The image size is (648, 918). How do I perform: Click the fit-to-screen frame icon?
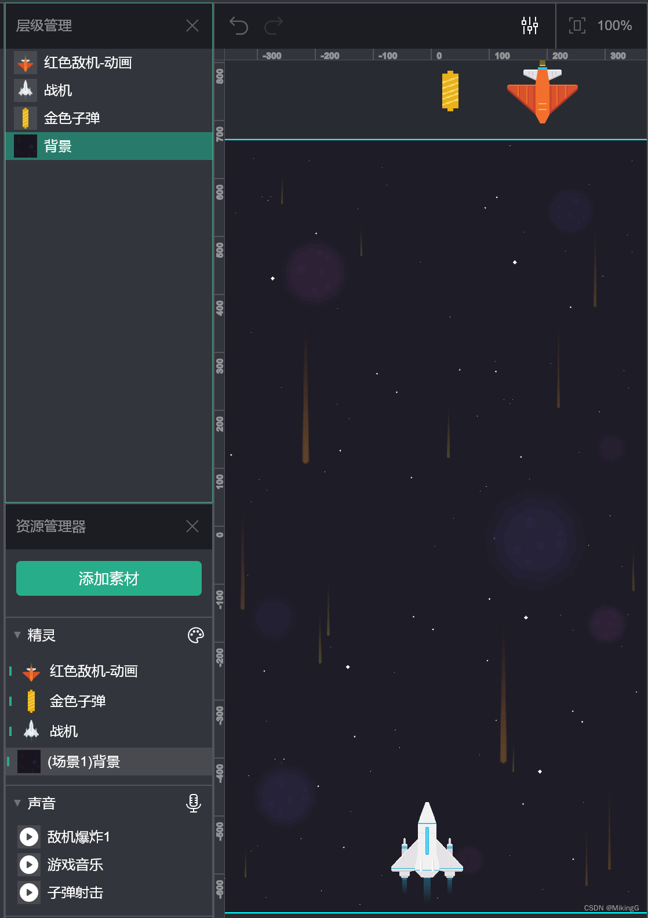coord(577,25)
